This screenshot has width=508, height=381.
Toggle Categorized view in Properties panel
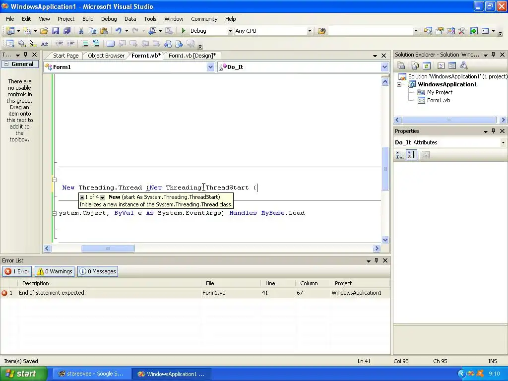point(400,155)
